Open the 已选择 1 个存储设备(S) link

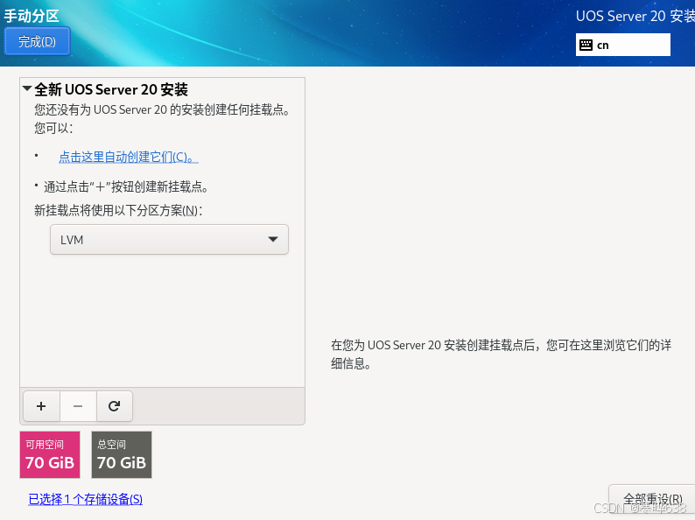(86, 499)
